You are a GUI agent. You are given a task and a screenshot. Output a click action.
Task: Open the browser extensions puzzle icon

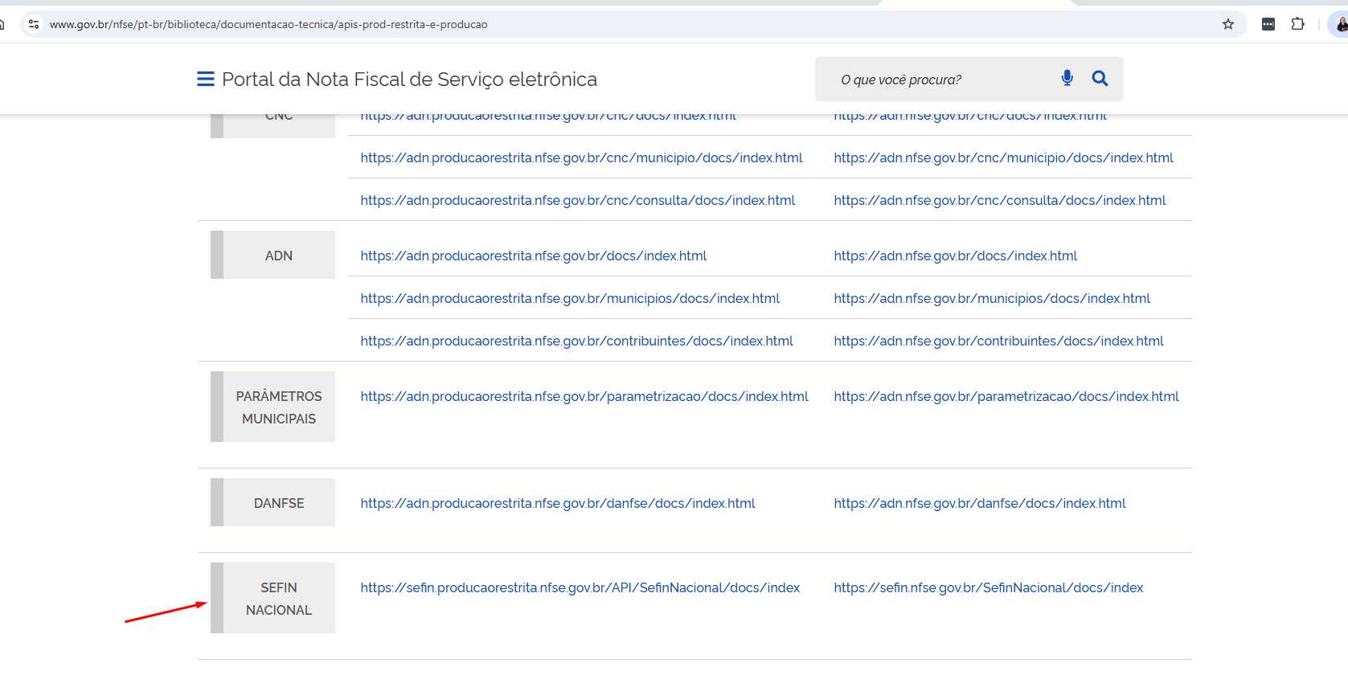(1297, 24)
